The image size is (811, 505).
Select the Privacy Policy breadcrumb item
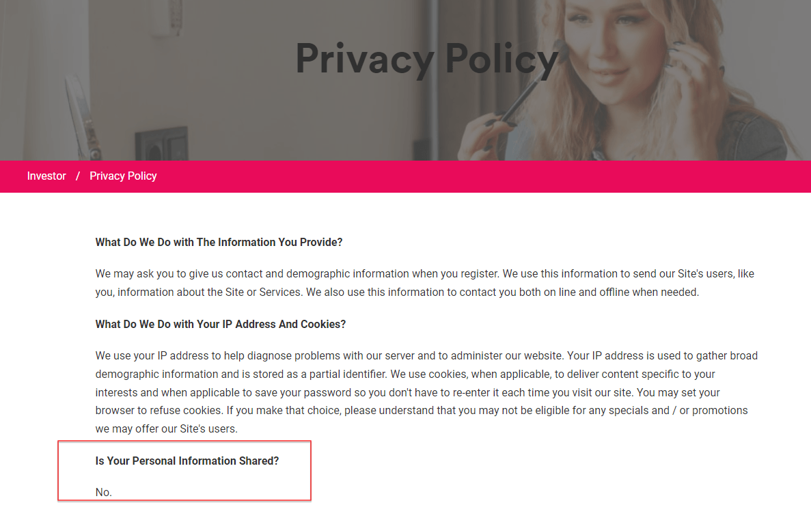(x=123, y=176)
